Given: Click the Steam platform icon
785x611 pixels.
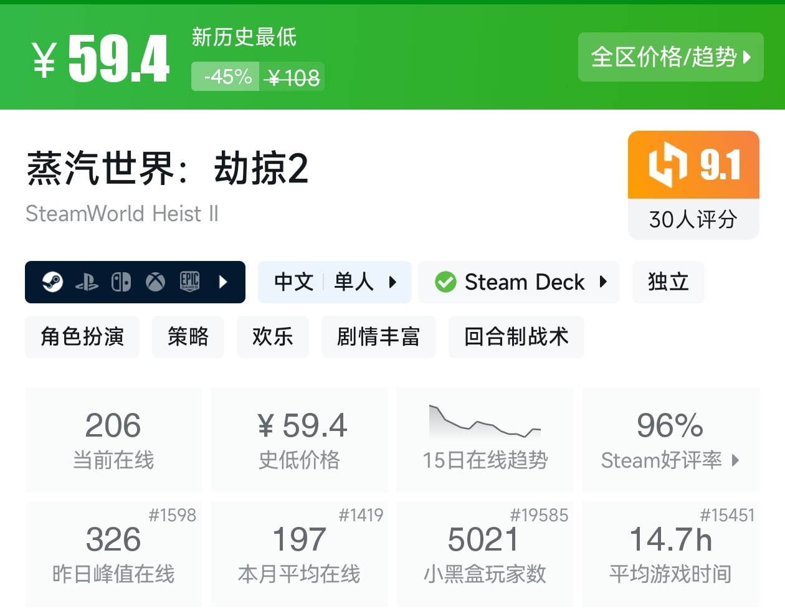Looking at the screenshot, I should pos(52,282).
